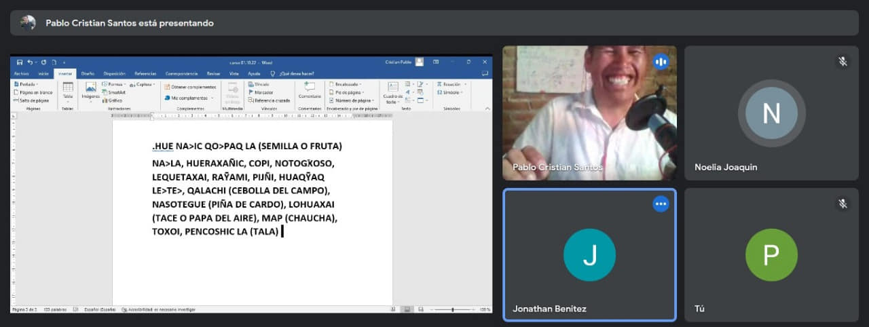869x327 pixels.
Task: Click the Cuadro de texto icon
Action: pyautogui.click(x=393, y=91)
